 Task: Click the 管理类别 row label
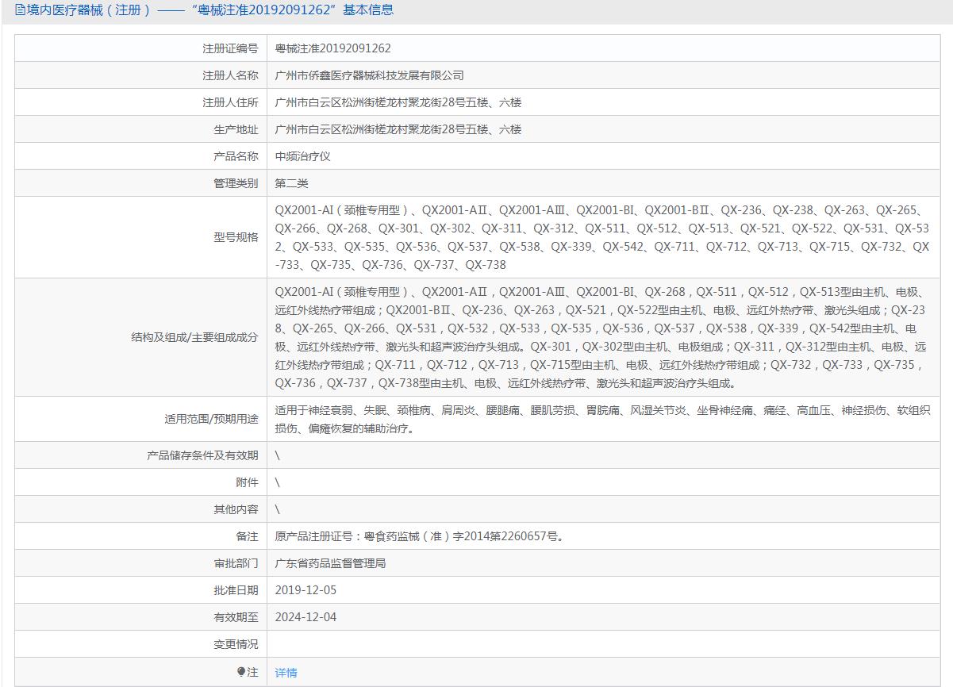click(236, 183)
